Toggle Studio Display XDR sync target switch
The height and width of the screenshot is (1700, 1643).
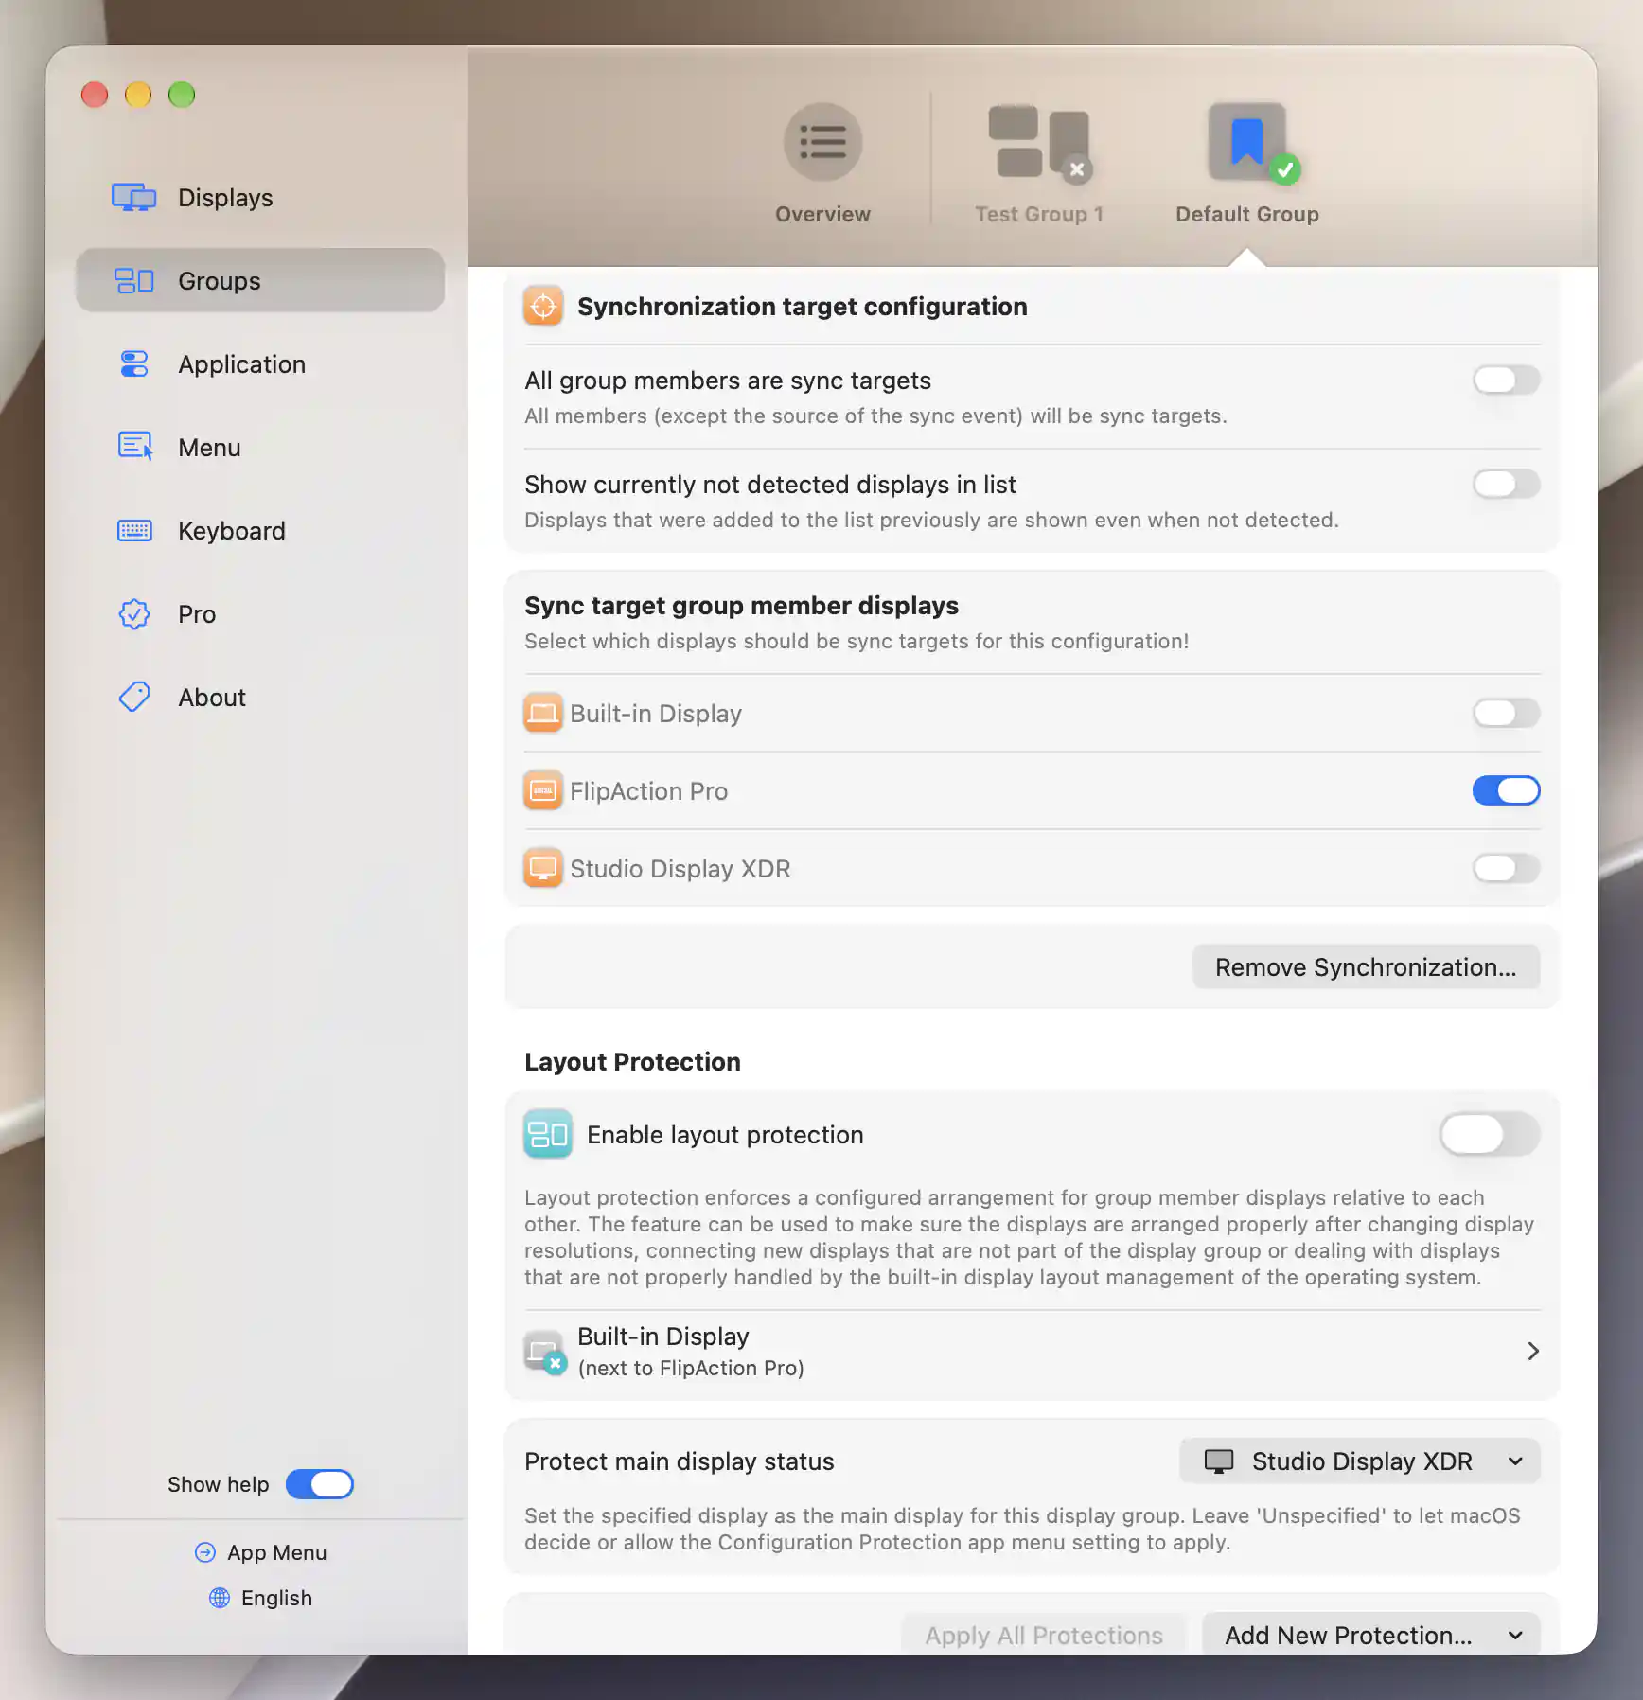1506,869
